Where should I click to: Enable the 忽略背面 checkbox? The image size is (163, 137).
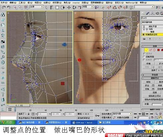(x=144, y=57)
